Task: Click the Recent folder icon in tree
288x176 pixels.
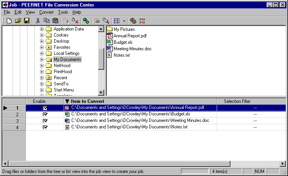Action: 49,78
